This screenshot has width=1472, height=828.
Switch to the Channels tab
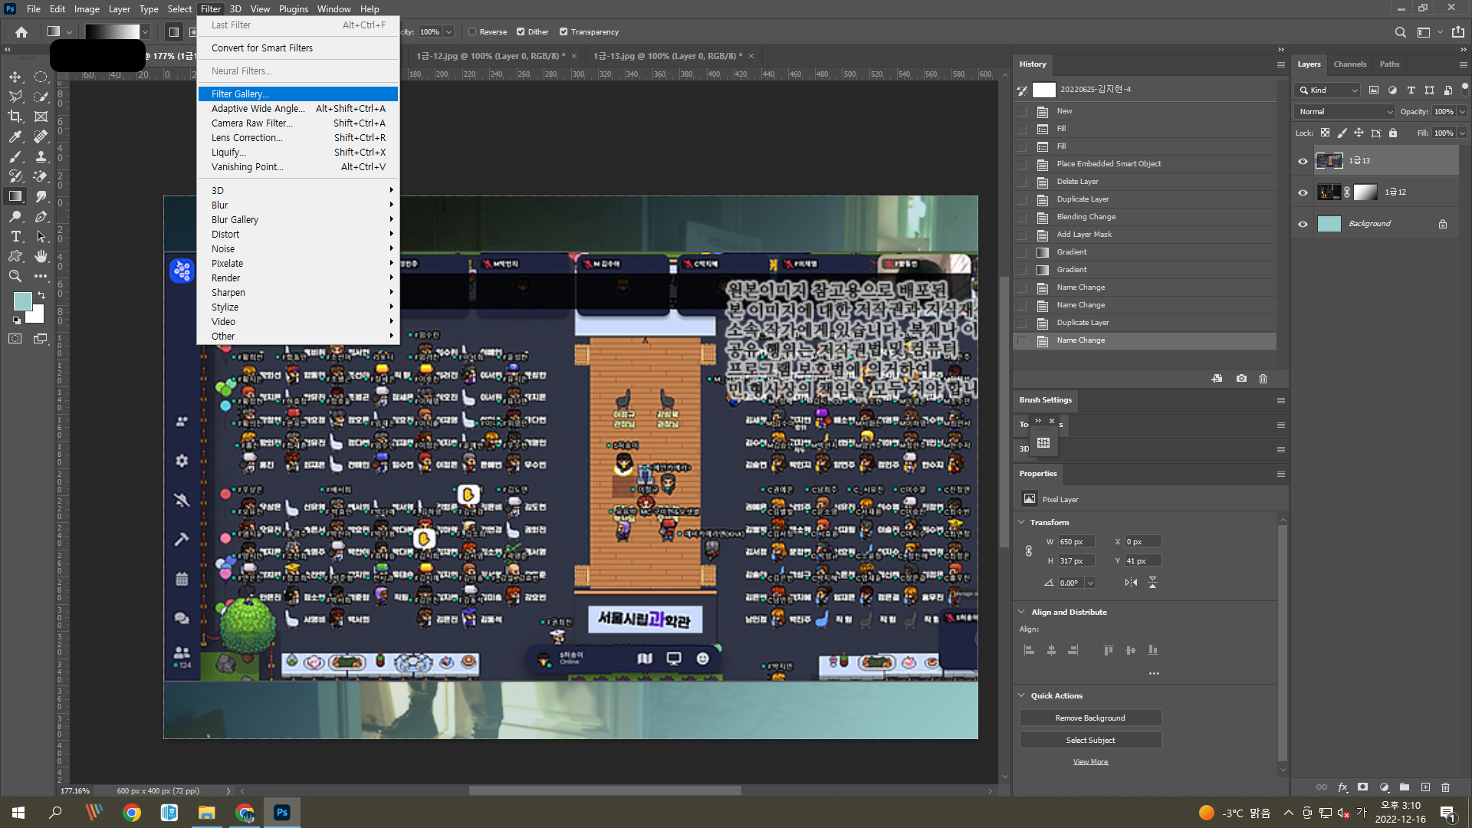[1349, 64]
